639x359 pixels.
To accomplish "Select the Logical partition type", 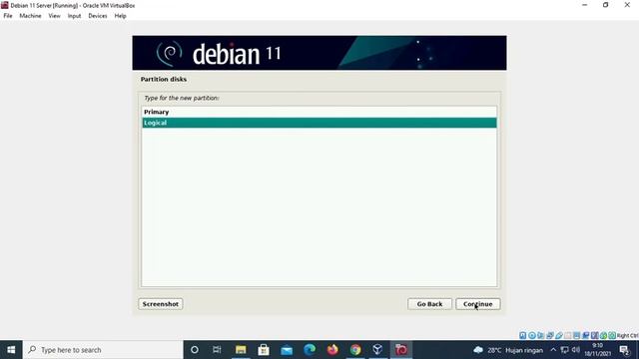I will [x=319, y=123].
